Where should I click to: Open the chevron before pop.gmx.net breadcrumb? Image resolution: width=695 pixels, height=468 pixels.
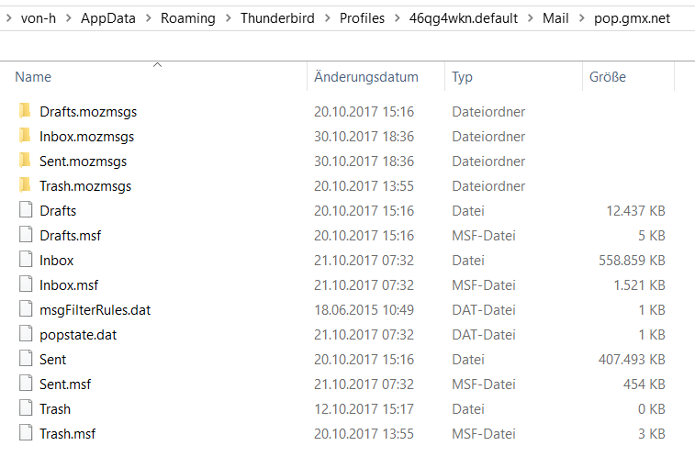pos(581,18)
